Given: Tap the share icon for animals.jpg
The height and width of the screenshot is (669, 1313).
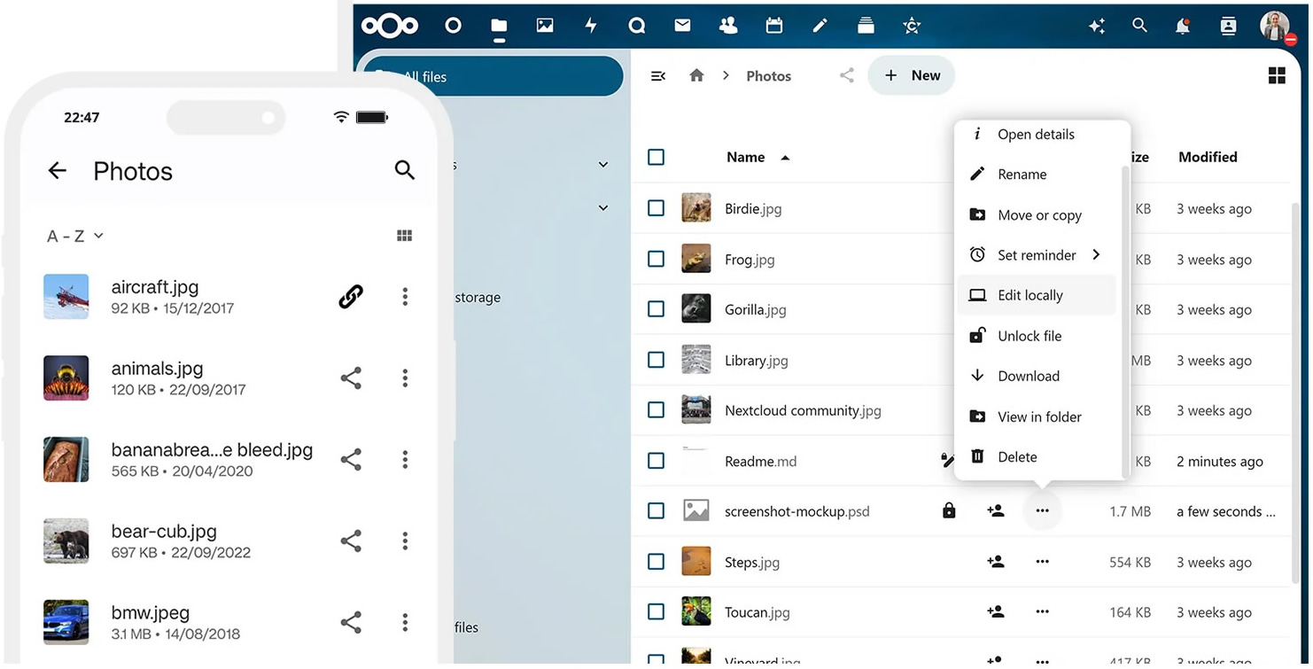Looking at the screenshot, I should point(351,378).
